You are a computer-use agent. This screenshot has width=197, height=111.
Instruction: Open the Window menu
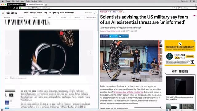point(34,1)
